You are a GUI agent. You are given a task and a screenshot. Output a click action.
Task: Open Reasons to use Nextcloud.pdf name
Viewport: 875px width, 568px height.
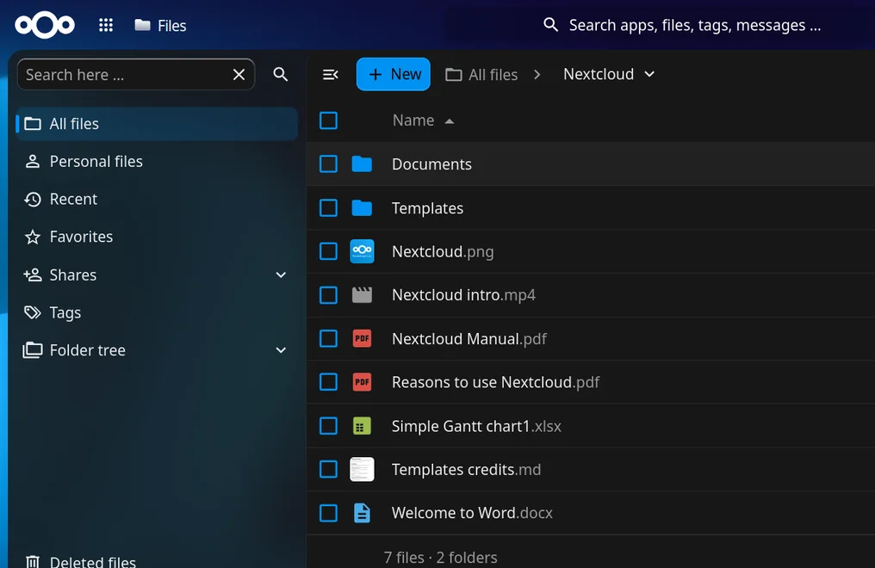[x=495, y=382]
